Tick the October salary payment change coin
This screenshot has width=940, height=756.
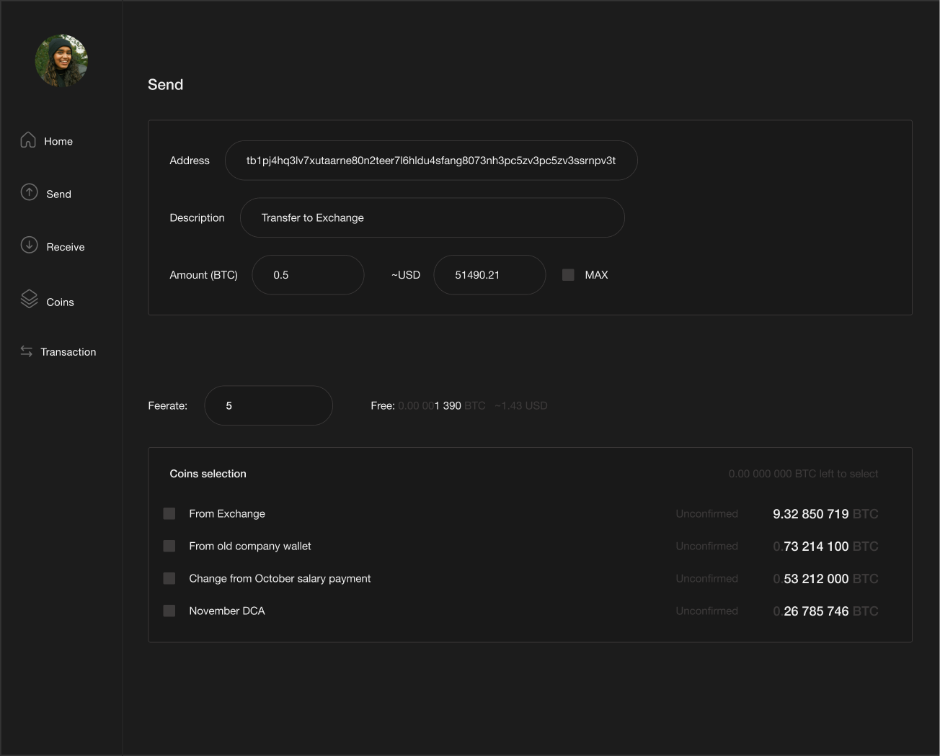169,578
